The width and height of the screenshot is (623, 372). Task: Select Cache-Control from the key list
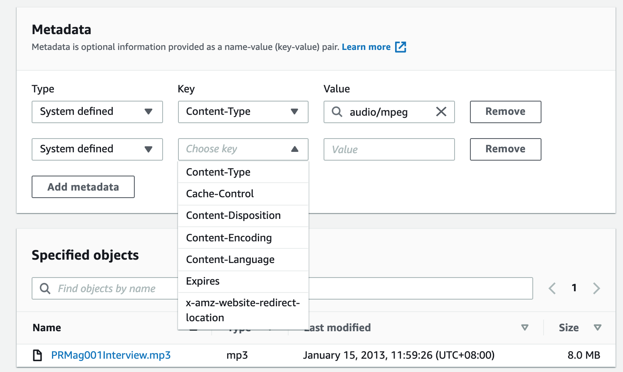220,193
